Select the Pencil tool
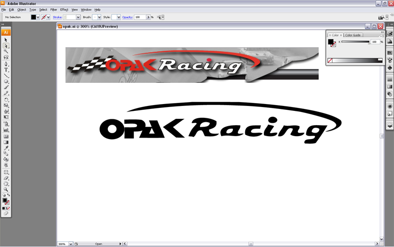Screen dimensions: 394x247 6,93
